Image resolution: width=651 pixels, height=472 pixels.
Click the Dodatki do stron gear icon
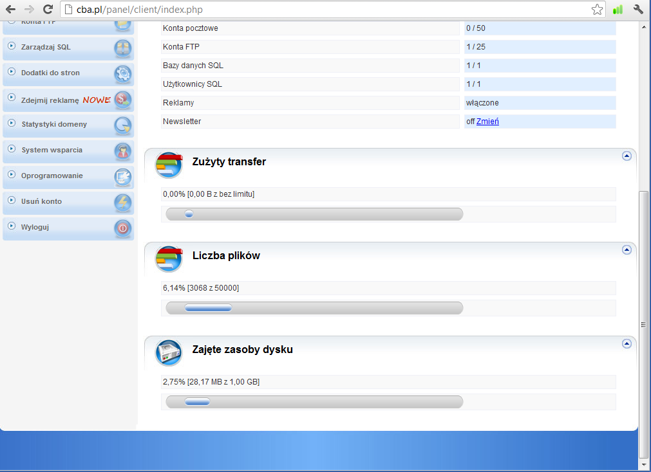click(123, 74)
